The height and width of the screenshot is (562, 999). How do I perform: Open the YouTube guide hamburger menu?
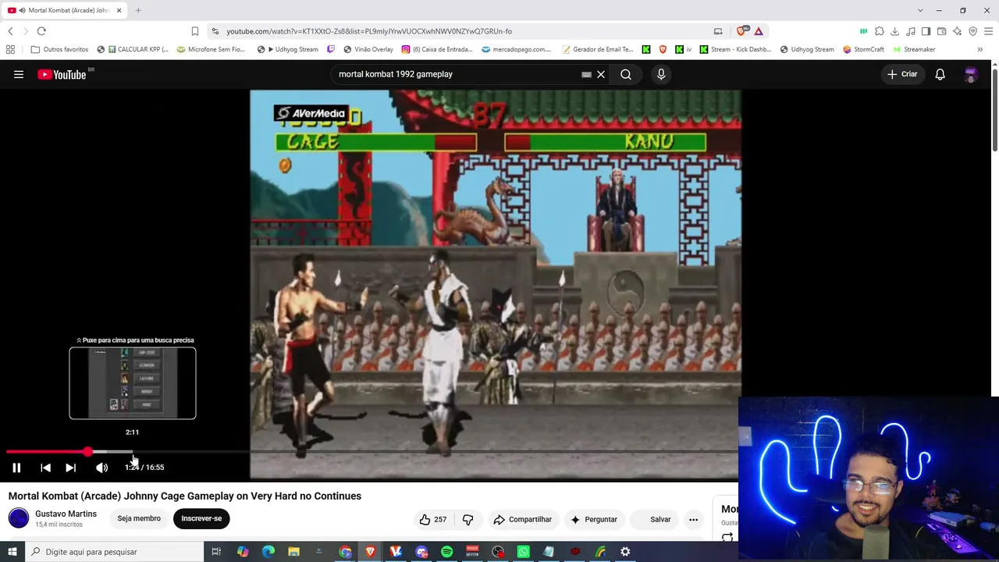(x=19, y=74)
